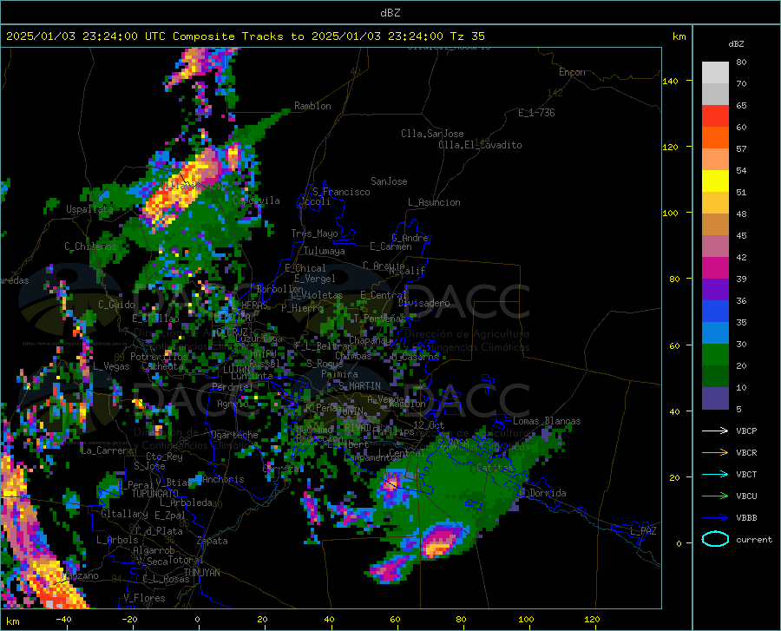This screenshot has width=781, height=631.
Task: Click the Tulumaya label
Action: click(x=325, y=251)
